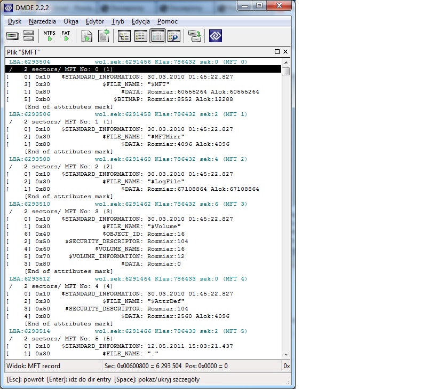The height and width of the screenshot is (389, 437).
Task: Open the file list panel icon
Action: click(x=141, y=36)
